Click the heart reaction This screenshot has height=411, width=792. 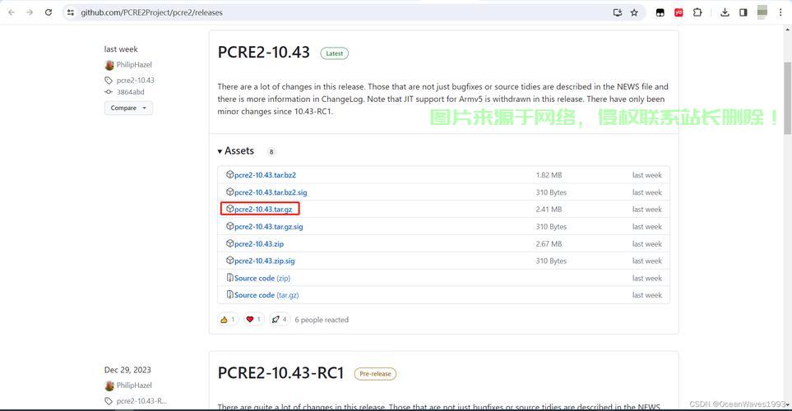click(x=253, y=320)
